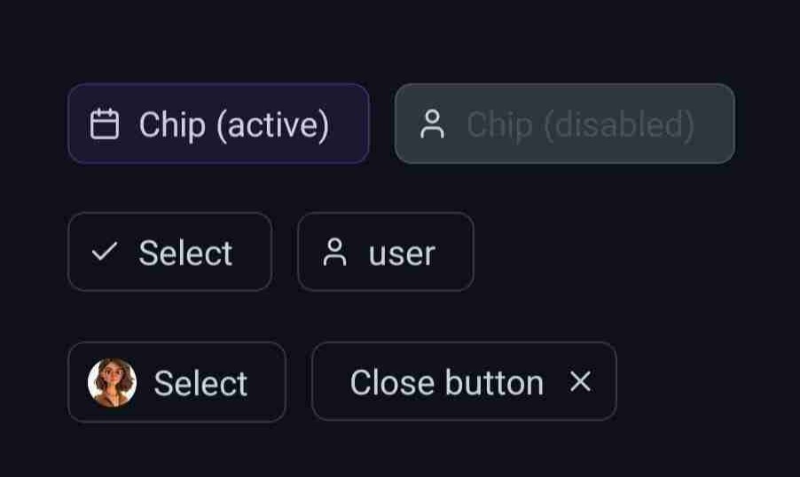Image resolution: width=800 pixels, height=477 pixels.
Task: Click the "(active)" text in the purple chip
Action: (x=272, y=125)
